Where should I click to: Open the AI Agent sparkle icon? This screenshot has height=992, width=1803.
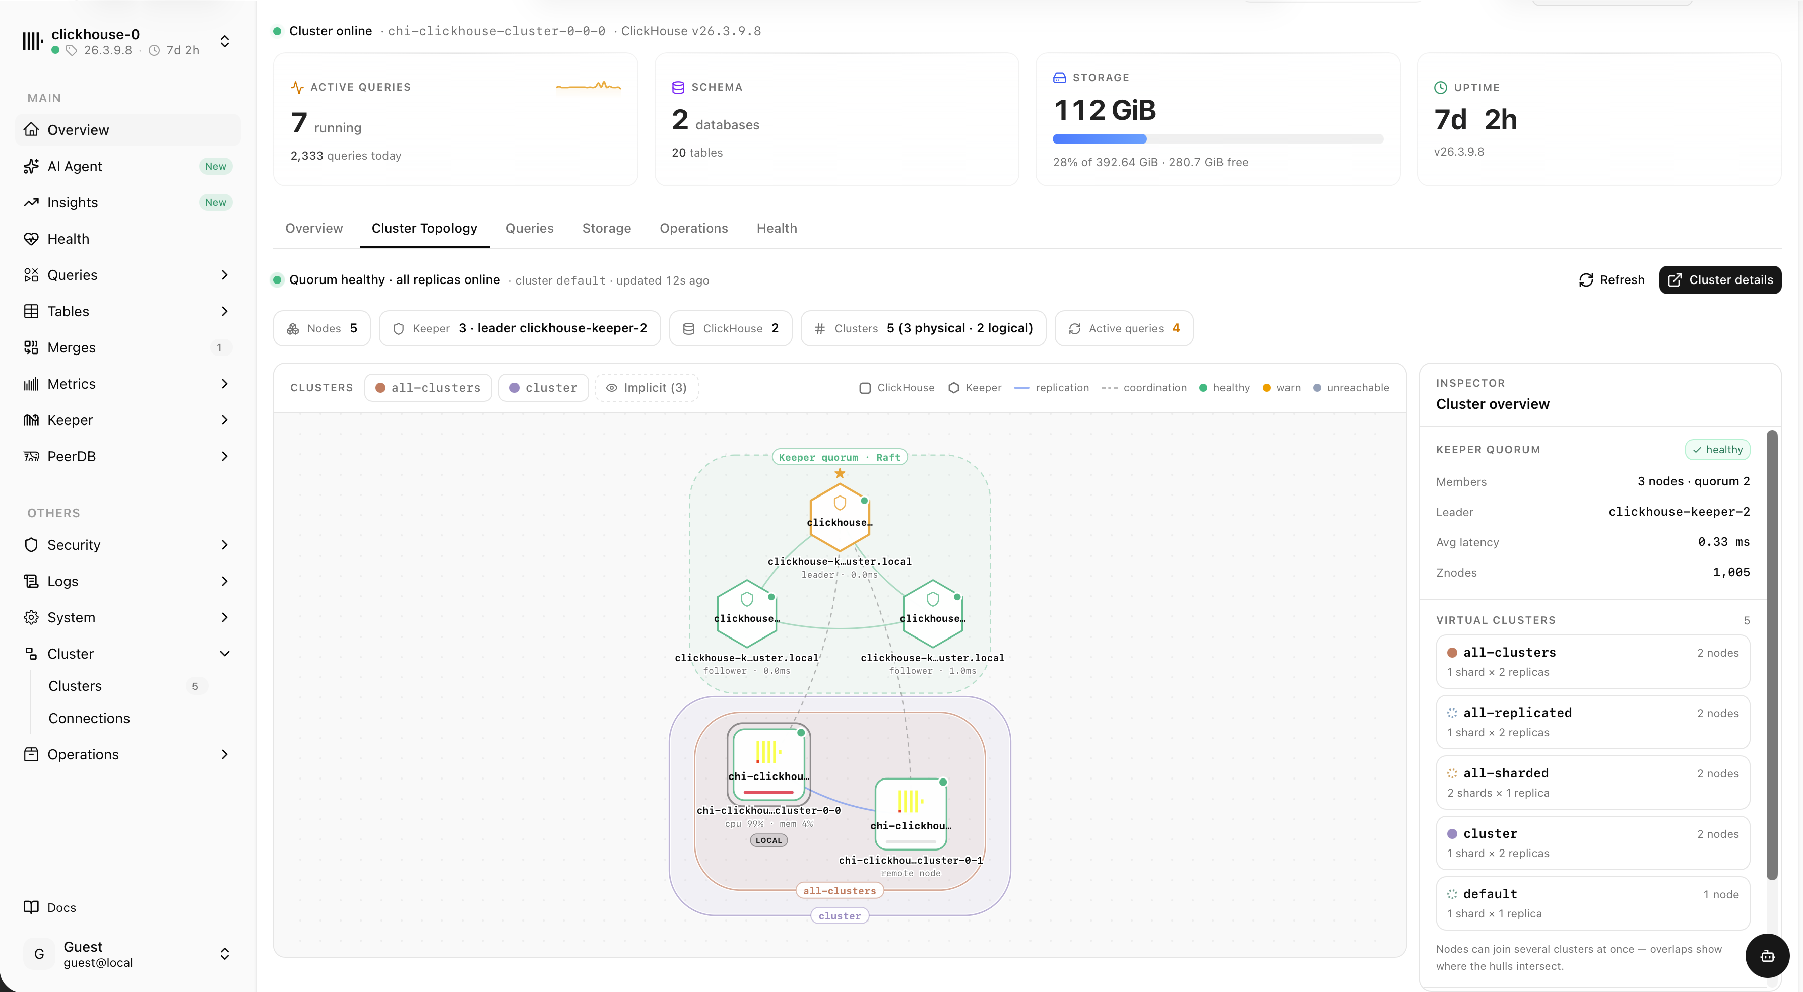pos(31,167)
